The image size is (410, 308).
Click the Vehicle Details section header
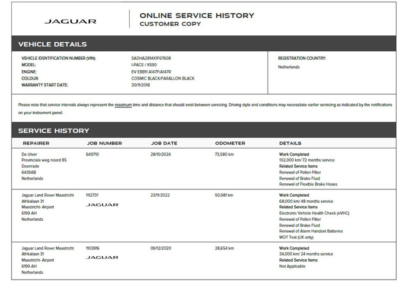(x=204, y=44)
